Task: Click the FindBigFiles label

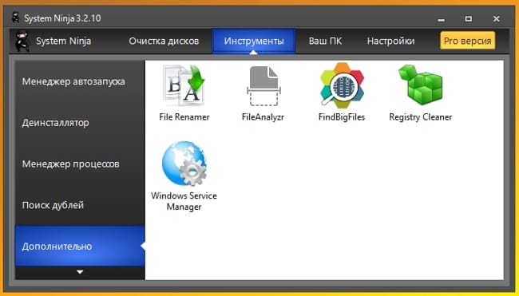Action: [x=342, y=117]
